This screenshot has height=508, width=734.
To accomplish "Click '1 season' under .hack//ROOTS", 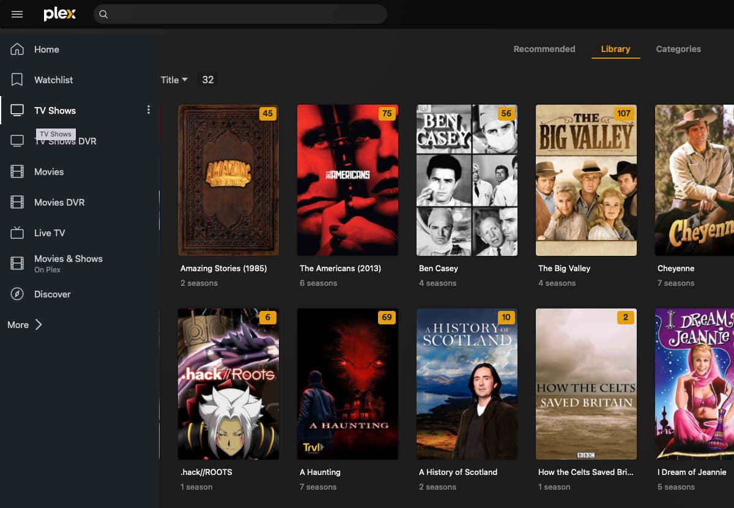I will (x=196, y=487).
